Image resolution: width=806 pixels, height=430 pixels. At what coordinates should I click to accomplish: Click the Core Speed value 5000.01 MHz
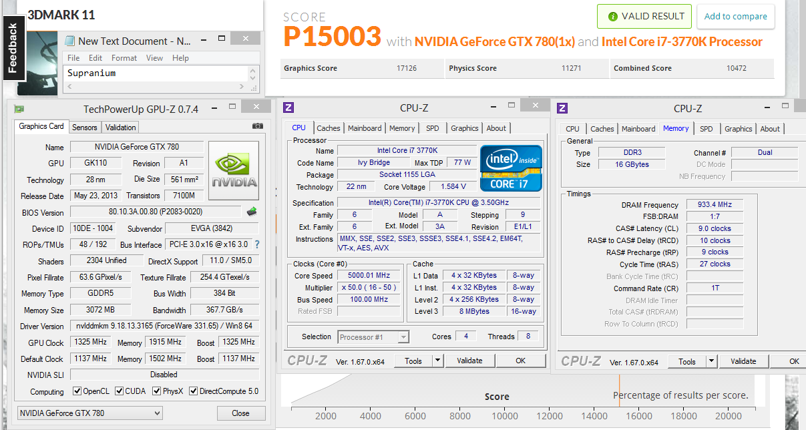tap(369, 275)
